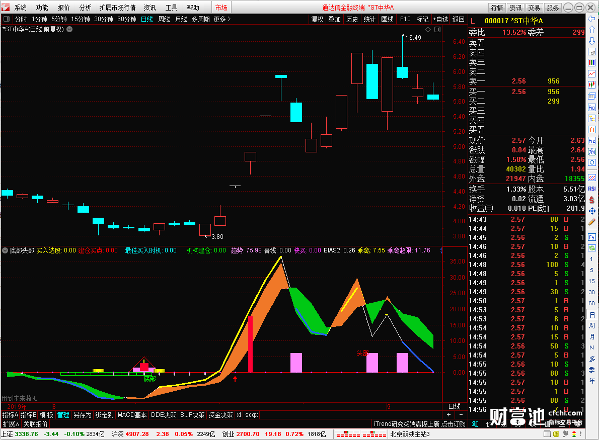Open the 报价 menu
This screenshot has height=440, width=599.
[64, 8]
